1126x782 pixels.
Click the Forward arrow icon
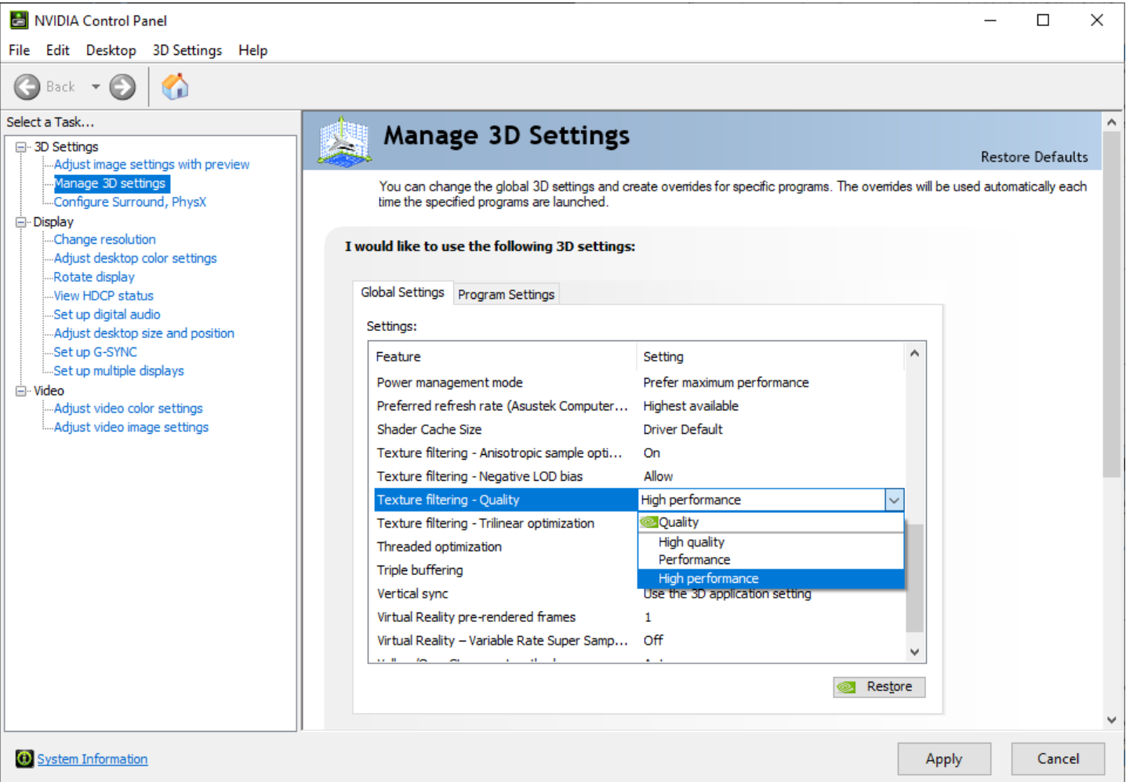[x=122, y=87]
